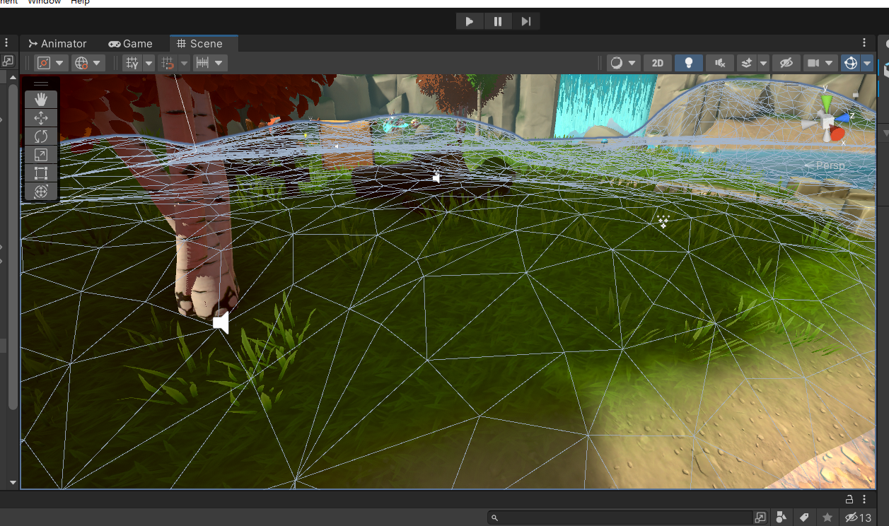Image resolution: width=889 pixels, height=526 pixels.
Task: Toggle 2D view mode
Action: coord(658,63)
